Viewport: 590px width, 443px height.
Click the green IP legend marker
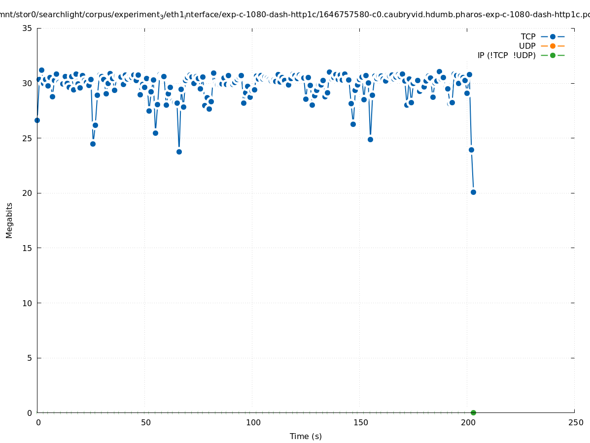coord(553,55)
